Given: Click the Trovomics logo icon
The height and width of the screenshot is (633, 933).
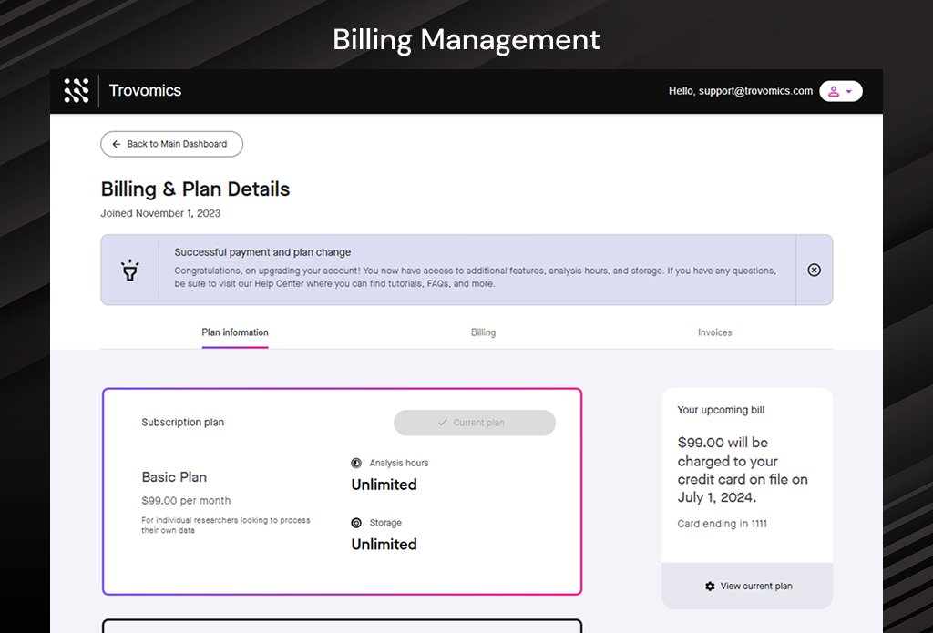Looking at the screenshot, I should point(77,91).
